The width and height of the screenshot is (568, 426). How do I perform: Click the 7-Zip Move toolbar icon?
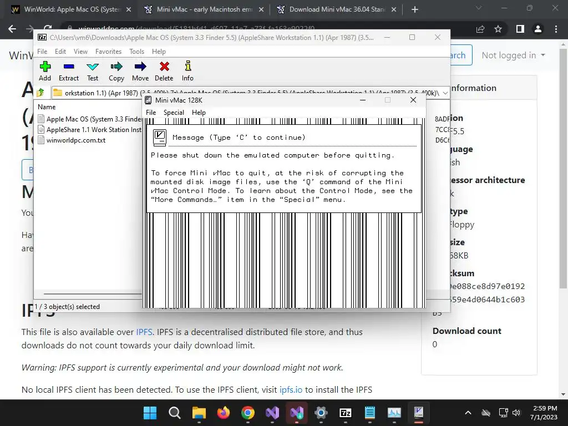pos(140,71)
